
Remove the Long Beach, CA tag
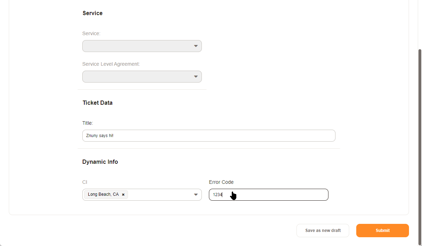[x=123, y=195]
